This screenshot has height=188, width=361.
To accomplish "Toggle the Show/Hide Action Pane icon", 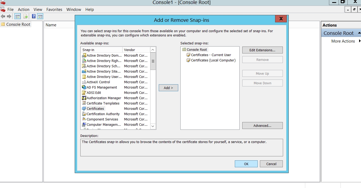I will (x=40, y=16).
